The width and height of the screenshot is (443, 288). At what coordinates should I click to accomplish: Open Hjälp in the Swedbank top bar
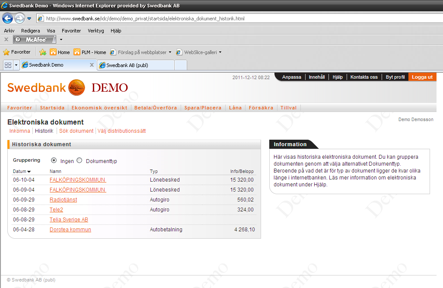(338, 77)
